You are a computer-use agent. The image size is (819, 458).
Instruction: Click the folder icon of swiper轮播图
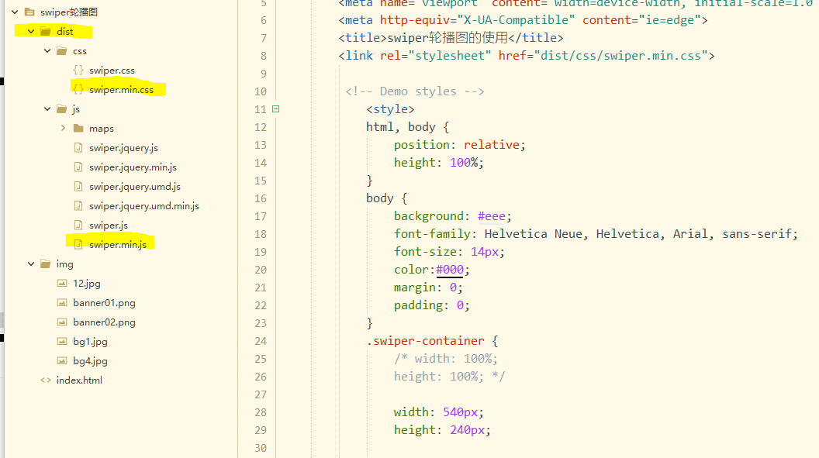tap(30, 12)
